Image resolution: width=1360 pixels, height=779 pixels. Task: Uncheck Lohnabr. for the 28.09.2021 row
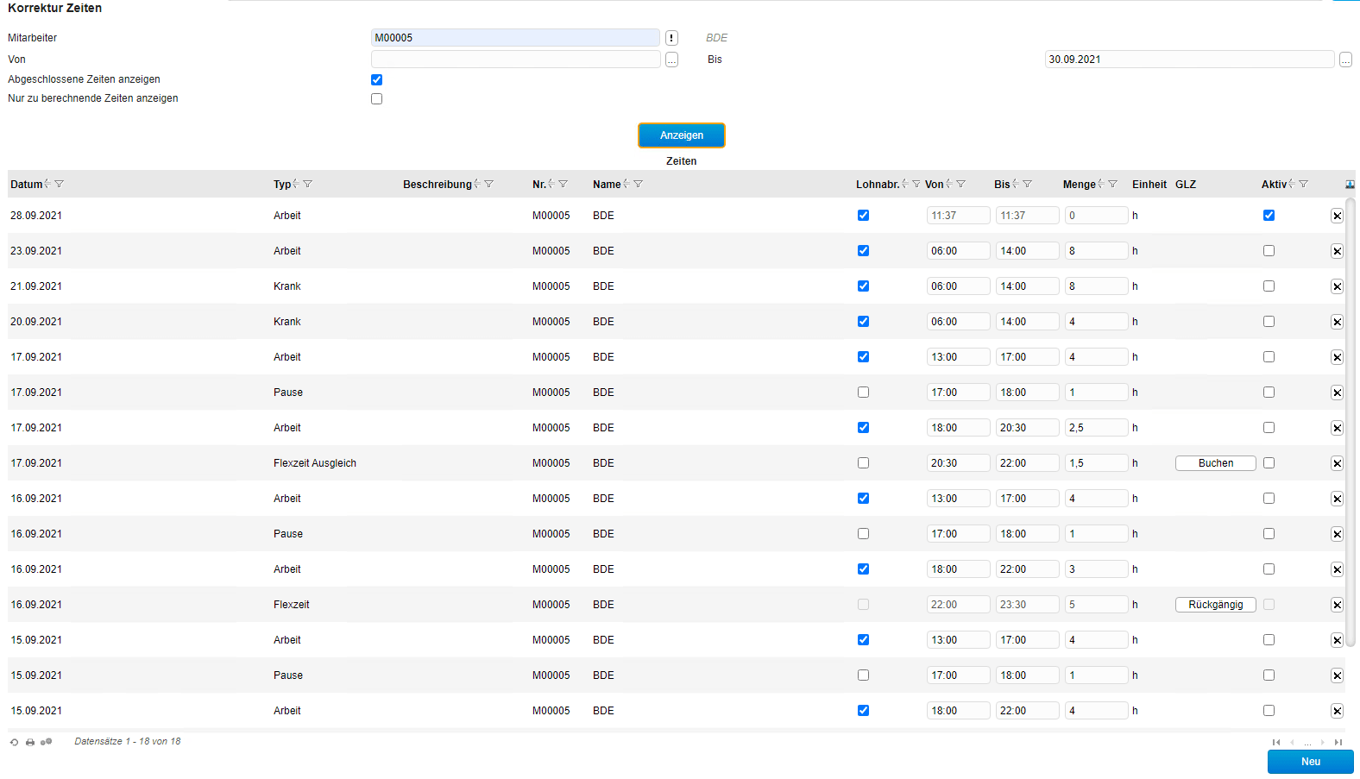tap(863, 216)
